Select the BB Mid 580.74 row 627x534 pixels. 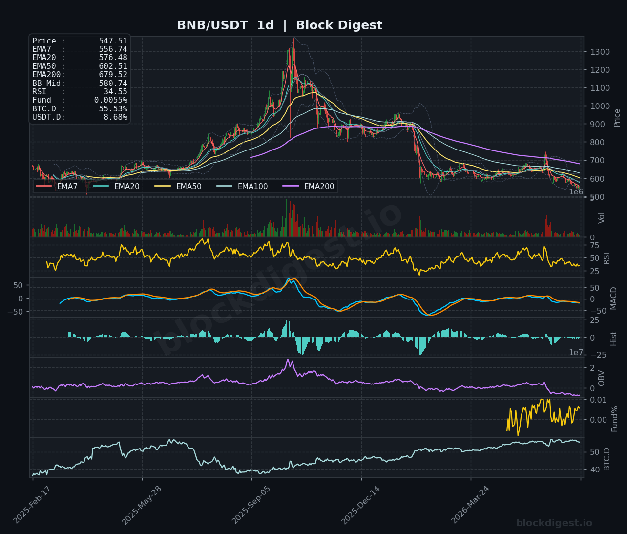pyautogui.click(x=80, y=83)
